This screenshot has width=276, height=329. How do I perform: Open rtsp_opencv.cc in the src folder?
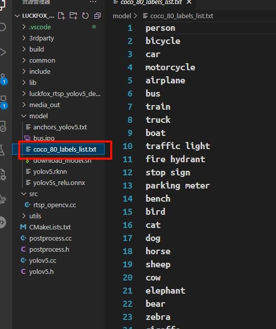(55, 205)
